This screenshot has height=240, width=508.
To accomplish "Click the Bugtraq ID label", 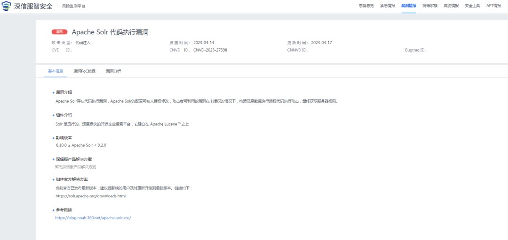I will coord(415,50).
